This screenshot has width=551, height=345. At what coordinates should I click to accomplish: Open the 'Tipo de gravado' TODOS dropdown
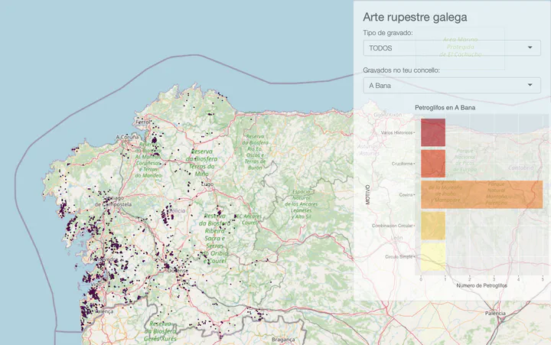(452, 47)
